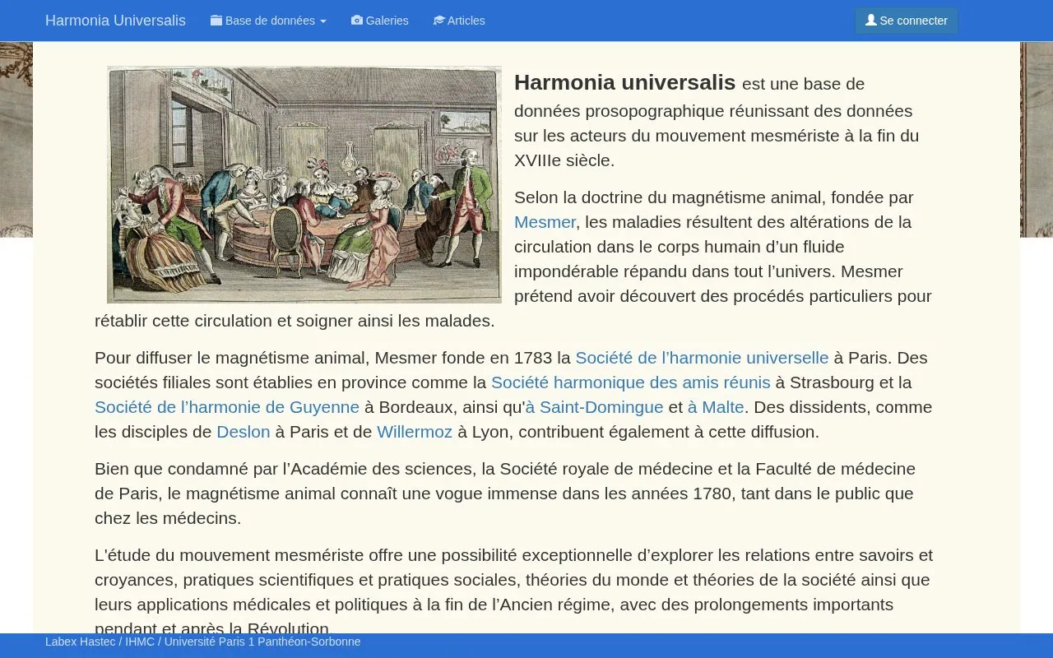Visit the Société de l'harmonie de Guyenne link
This screenshot has height=658, width=1053.
pos(227,407)
